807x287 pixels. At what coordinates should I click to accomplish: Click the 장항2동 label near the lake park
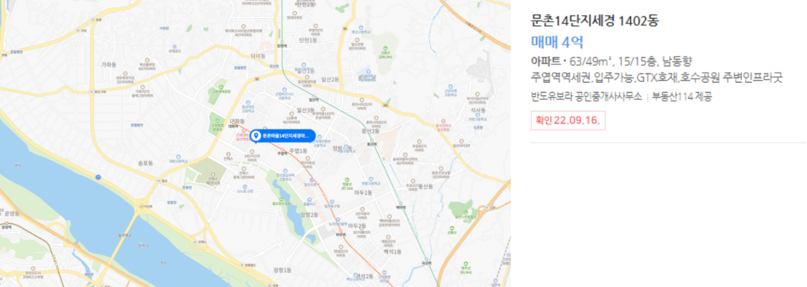tap(309, 215)
